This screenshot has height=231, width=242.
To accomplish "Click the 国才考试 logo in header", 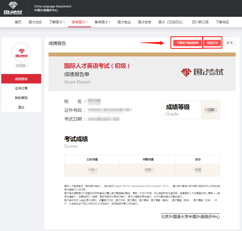I will (x=13, y=8).
